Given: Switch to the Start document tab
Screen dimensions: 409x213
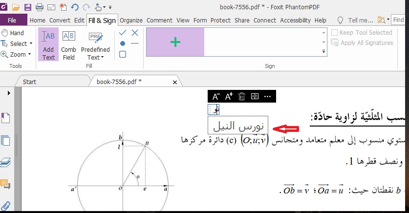Looking at the screenshot, I should (x=29, y=82).
